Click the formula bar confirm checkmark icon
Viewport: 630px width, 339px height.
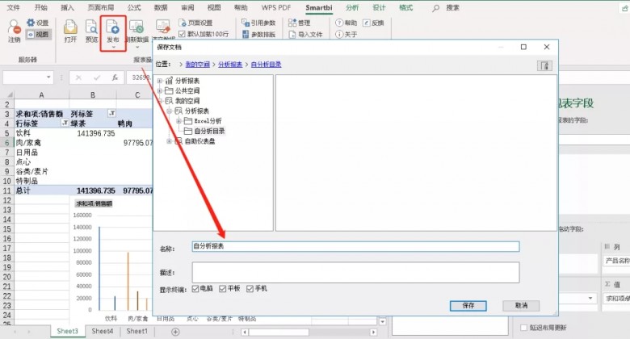click(97, 77)
